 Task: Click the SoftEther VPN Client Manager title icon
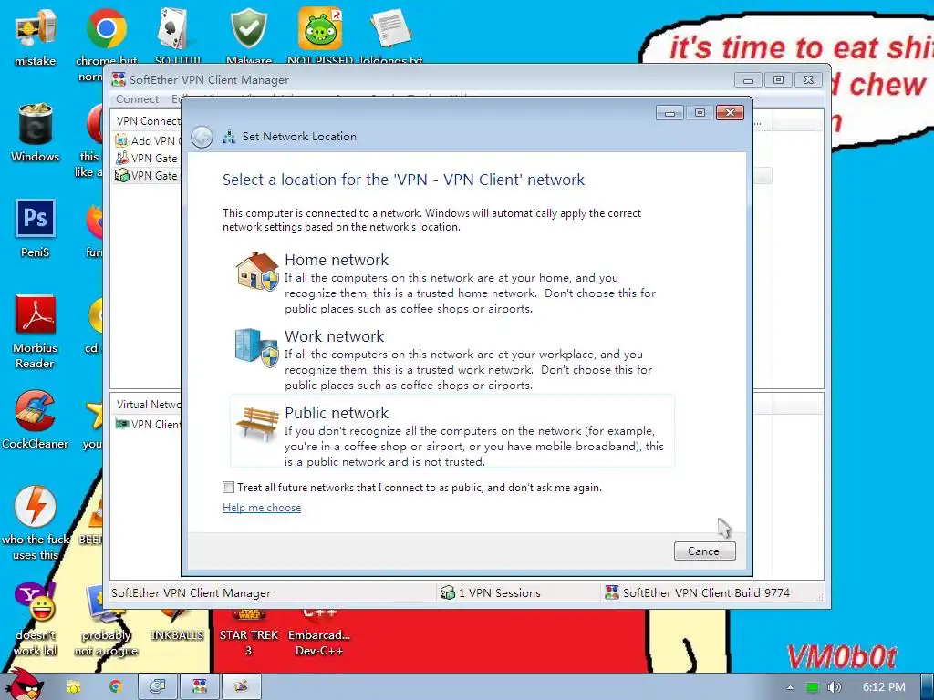click(119, 80)
